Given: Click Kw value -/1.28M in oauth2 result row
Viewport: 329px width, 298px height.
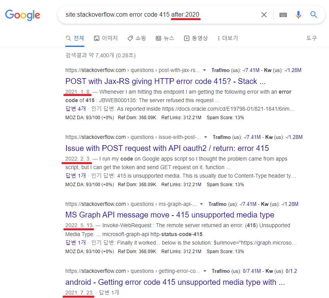Looking at the screenshot, I should 294,137.
